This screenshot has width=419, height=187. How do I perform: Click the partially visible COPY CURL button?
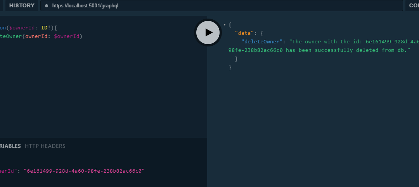click(x=413, y=6)
